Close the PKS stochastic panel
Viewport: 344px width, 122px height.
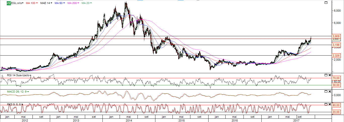pyautogui.click(x=330, y=104)
